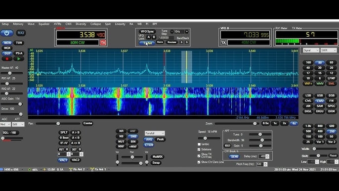This screenshot has height=191, width=339.
Task: Uncheck Show TX CW Freq checkbox
Action: [x=199, y=156]
